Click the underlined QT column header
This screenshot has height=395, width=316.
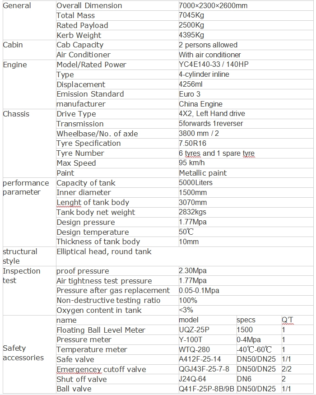(287, 320)
